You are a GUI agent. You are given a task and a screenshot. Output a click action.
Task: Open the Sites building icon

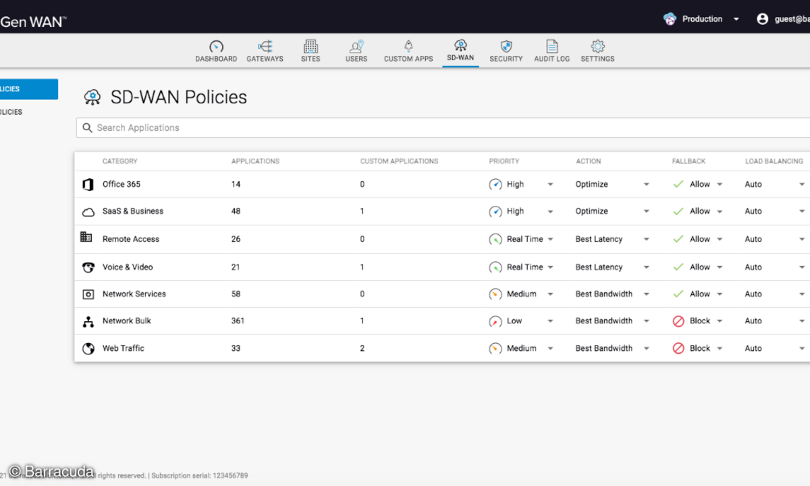310,47
